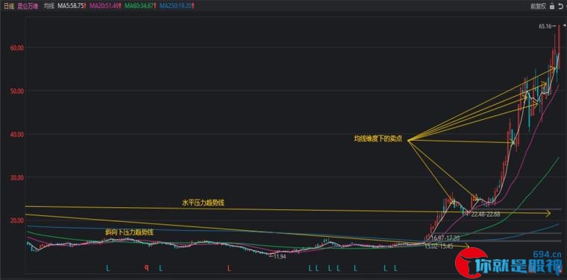Switch the 日线 period tab
Image resolution: width=567 pixels, height=280 pixels.
click(8, 6)
